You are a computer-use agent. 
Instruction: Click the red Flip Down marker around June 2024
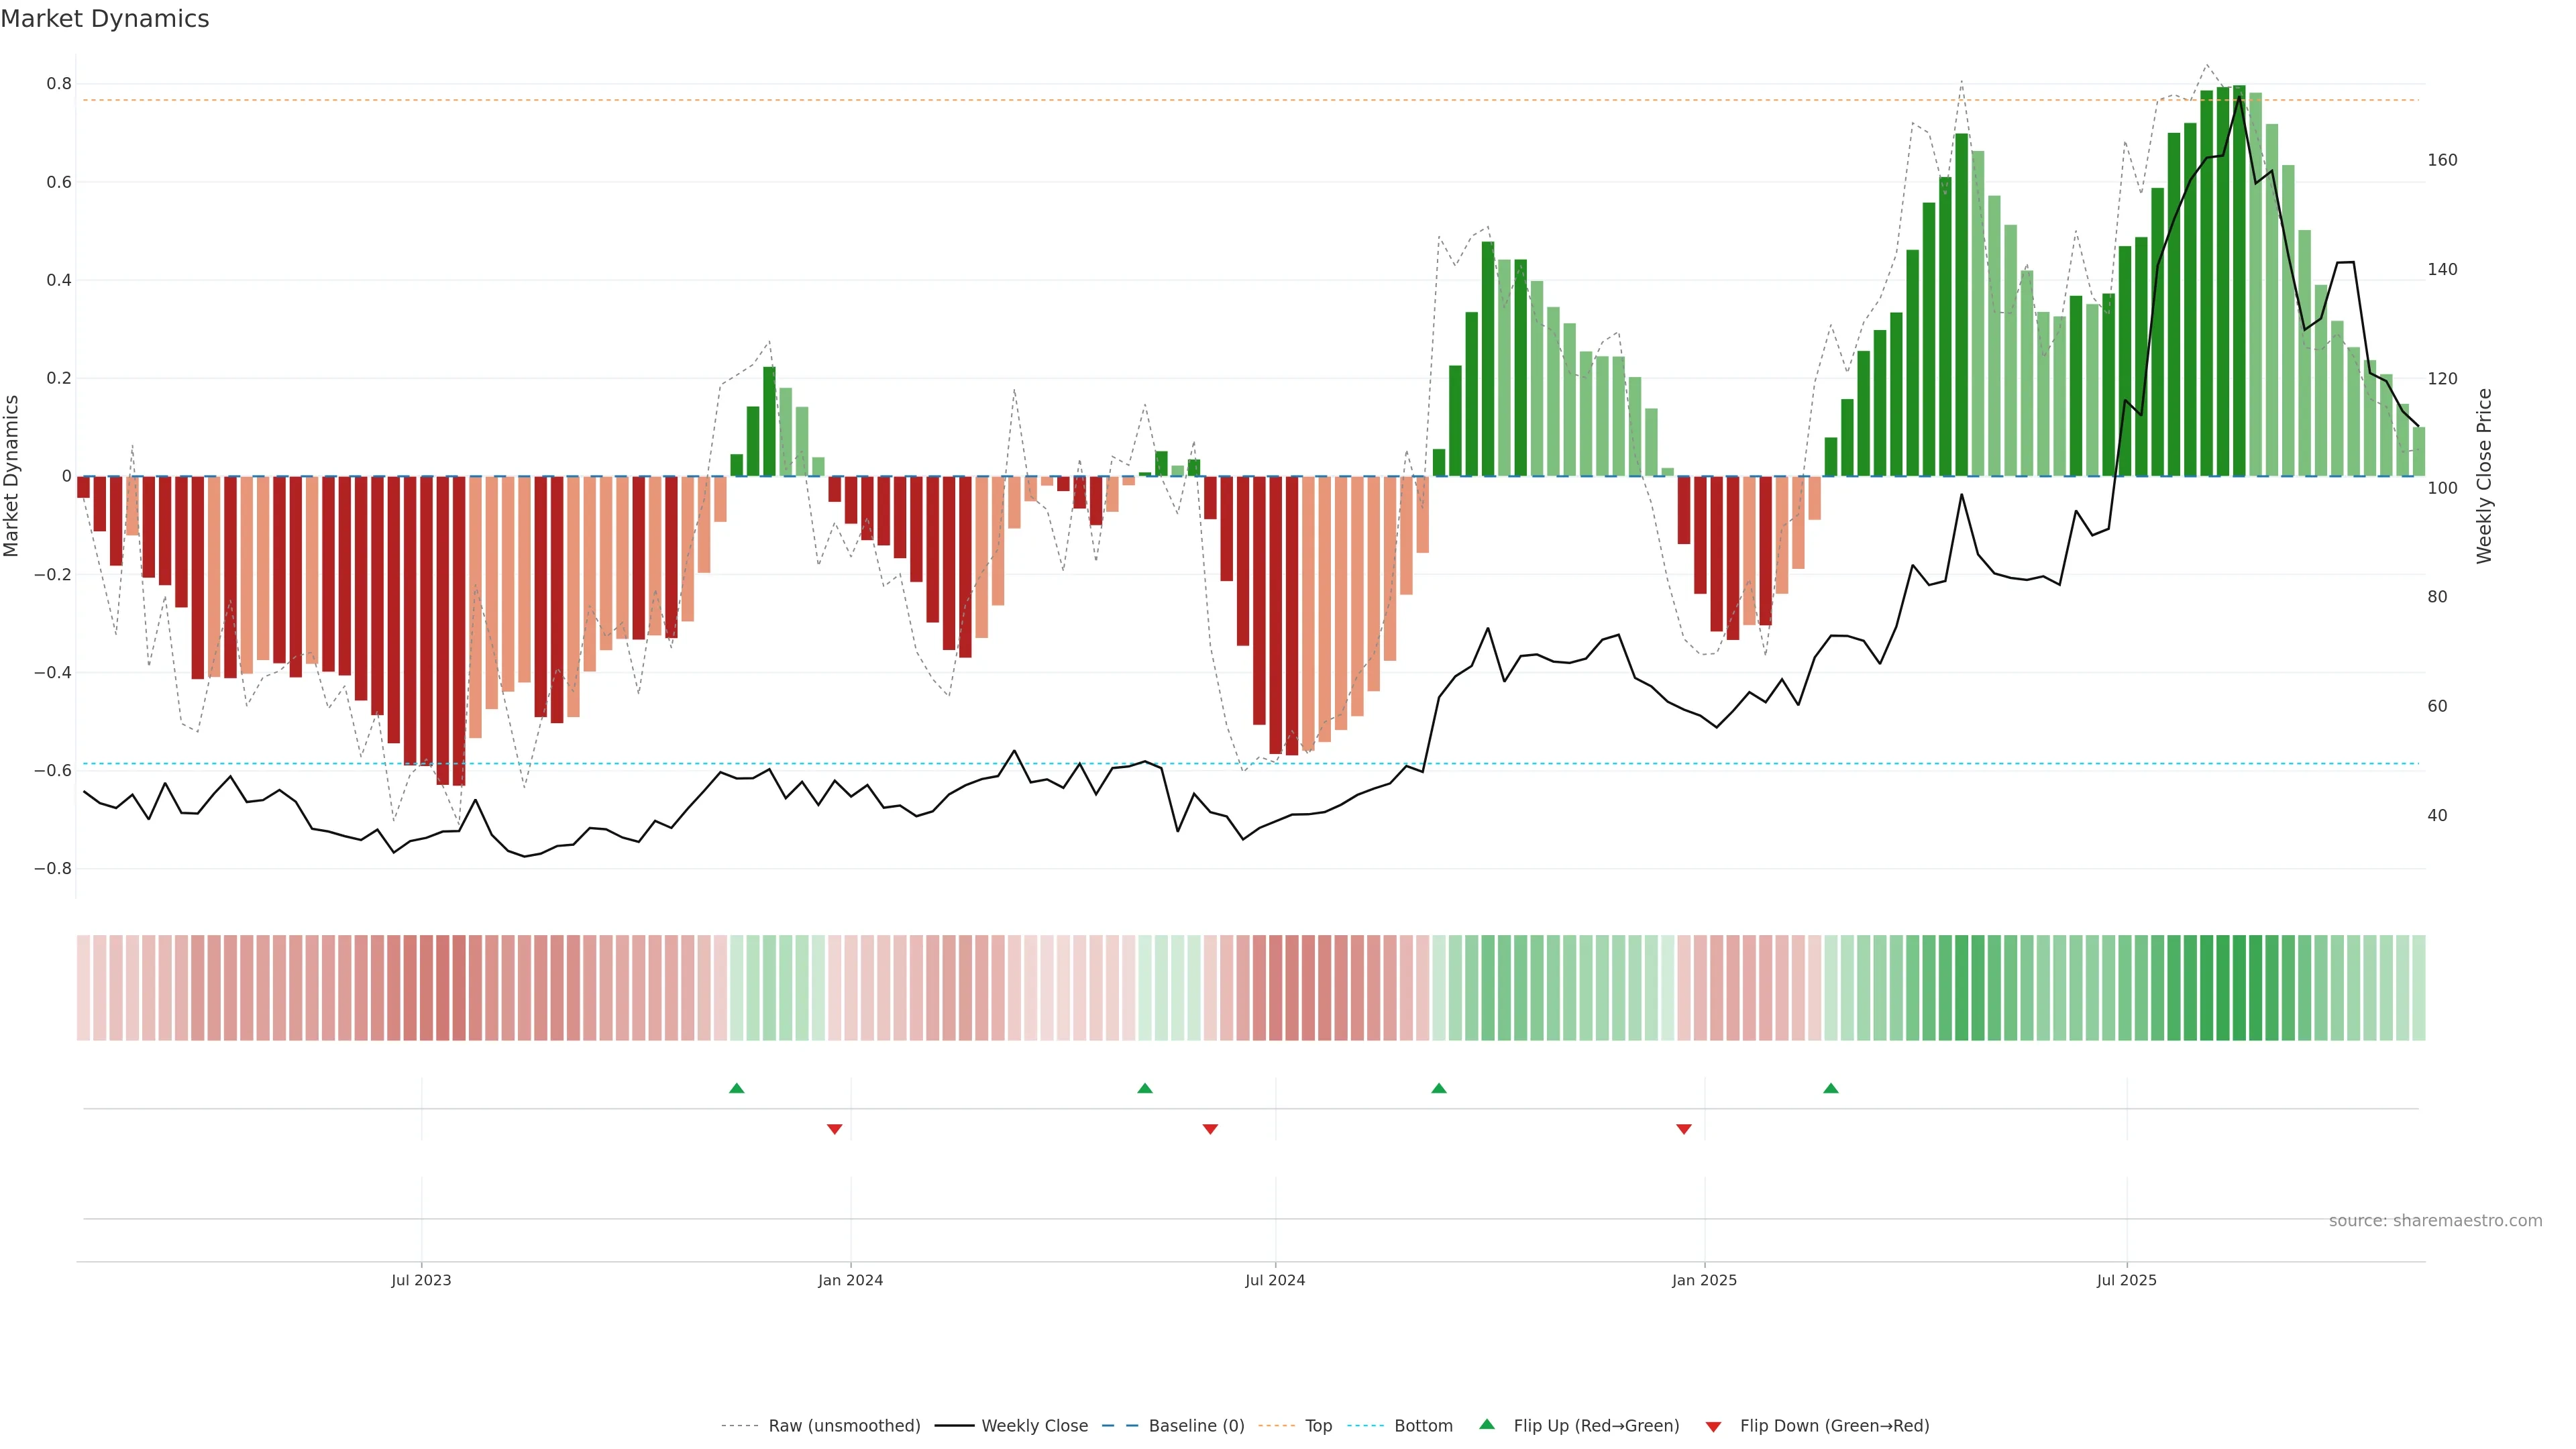click(x=1210, y=1129)
